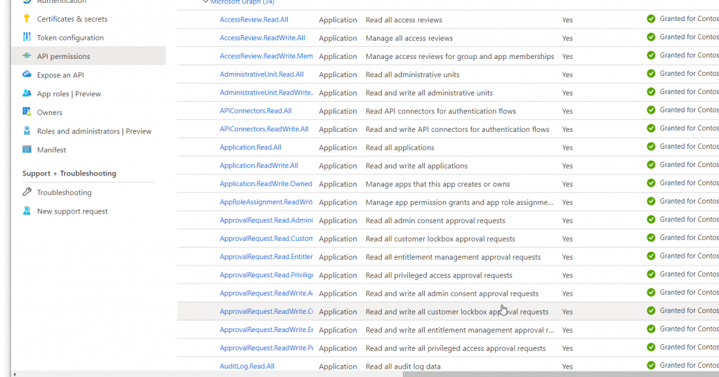Image resolution: width=719 pixels, height=377 pixels.
Task: Click 'Read and write all applications' text
Action: click(x=416, y=166)
